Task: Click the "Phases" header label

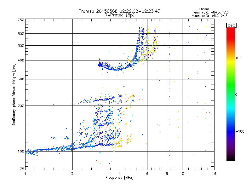Action: pos(204,9)
